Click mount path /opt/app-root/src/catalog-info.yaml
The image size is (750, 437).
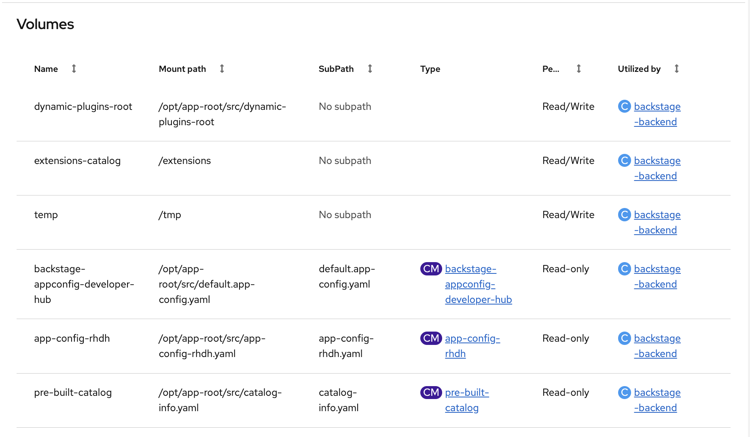click(220, 400)
